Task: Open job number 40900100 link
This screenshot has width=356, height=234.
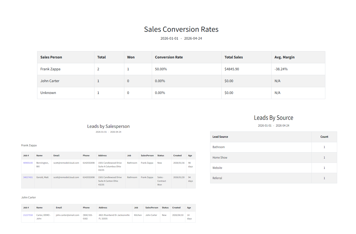Action: click(28, 163)
